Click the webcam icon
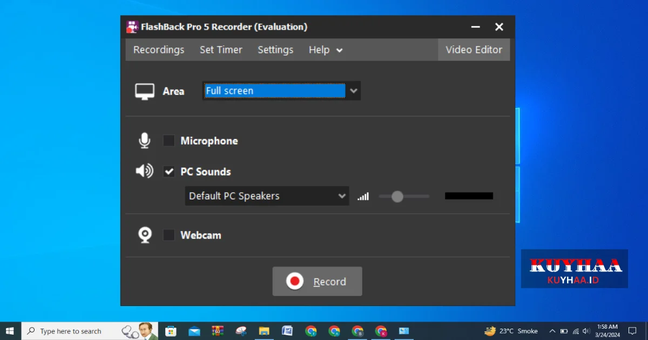Viewport: 648px width, 340px height. pyautogui.click(x=144, y=235)
